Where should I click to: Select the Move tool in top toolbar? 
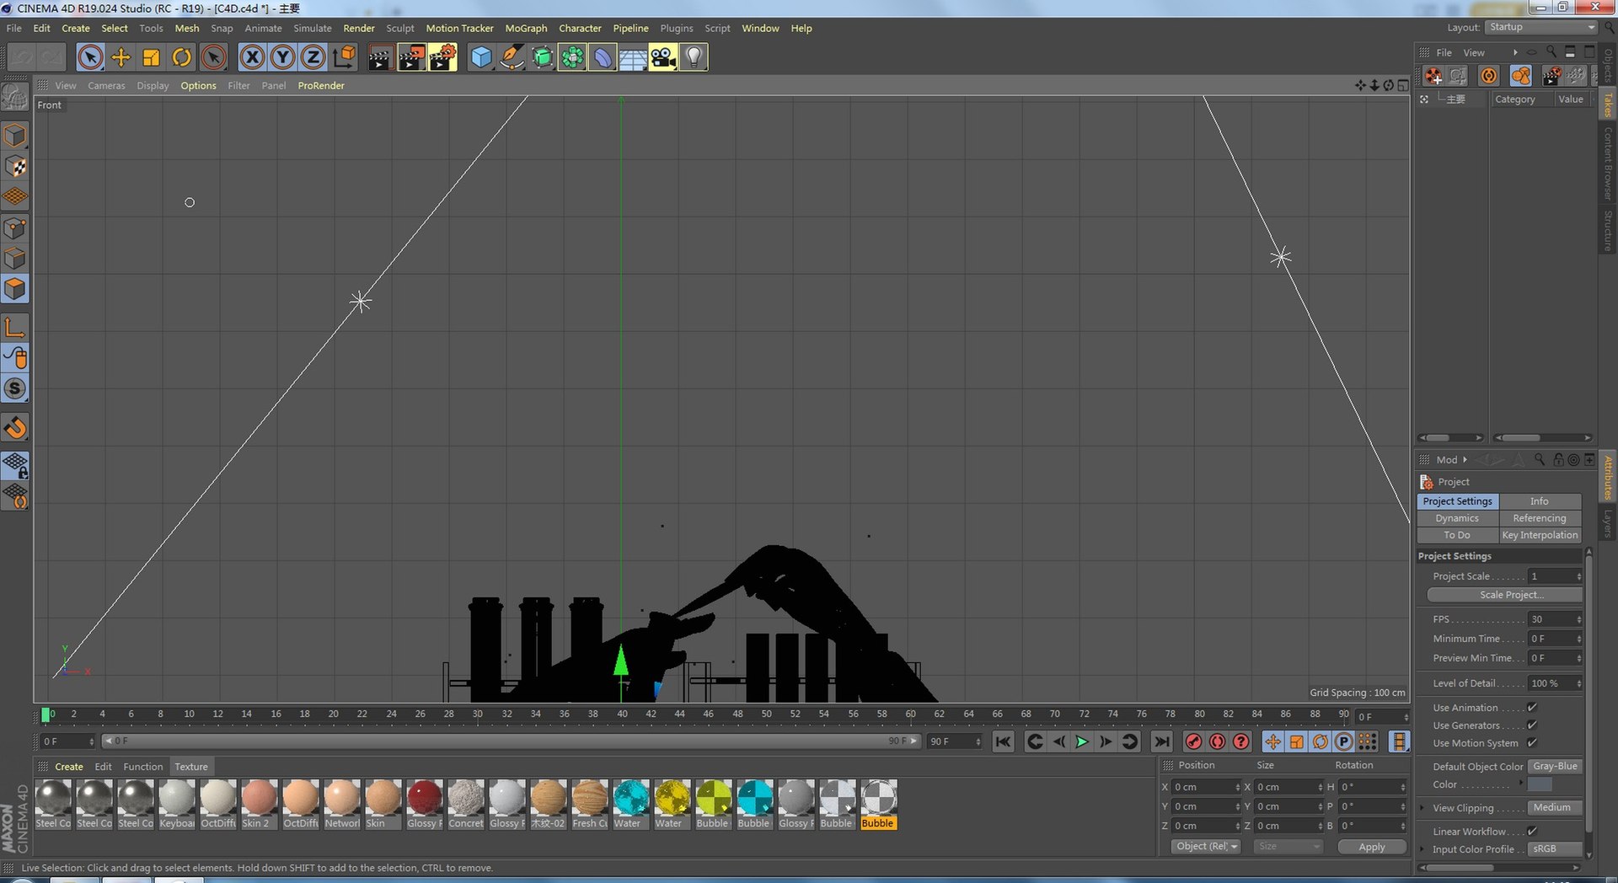pyautogui.click(x=121, y=57)
